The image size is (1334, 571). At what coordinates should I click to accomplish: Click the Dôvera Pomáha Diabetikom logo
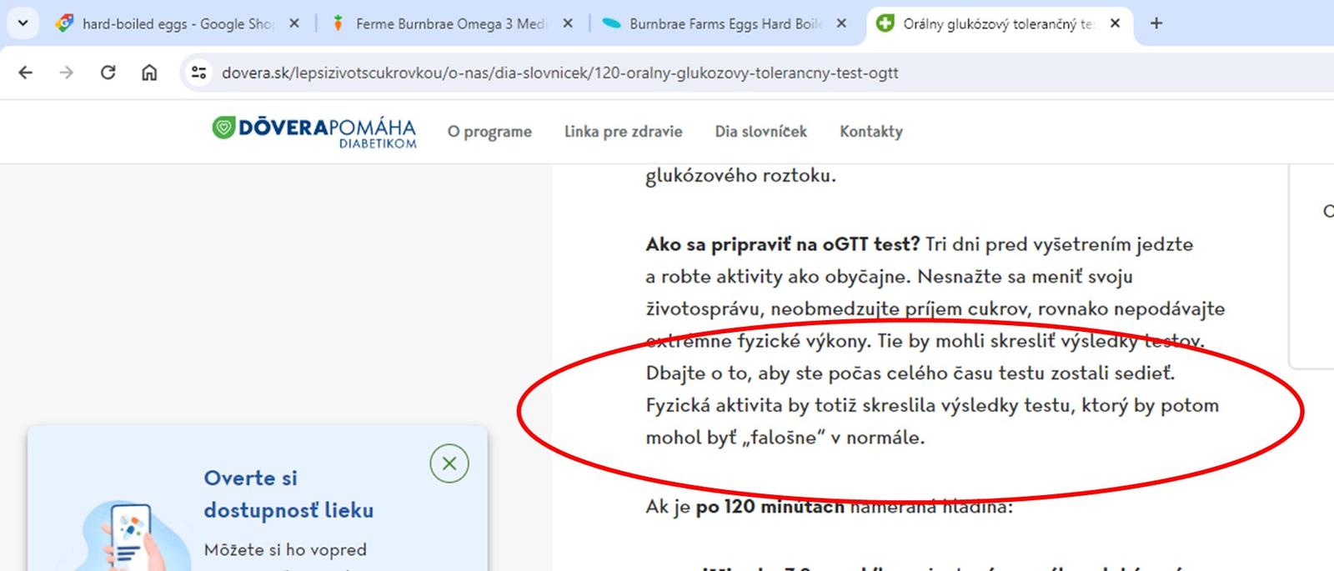314,132
